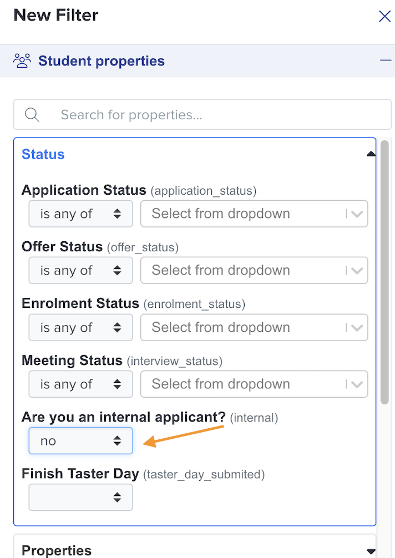
Task: Click the vertical scrollbar thumb
Action: pyautogui.click(x=384, y=272)
